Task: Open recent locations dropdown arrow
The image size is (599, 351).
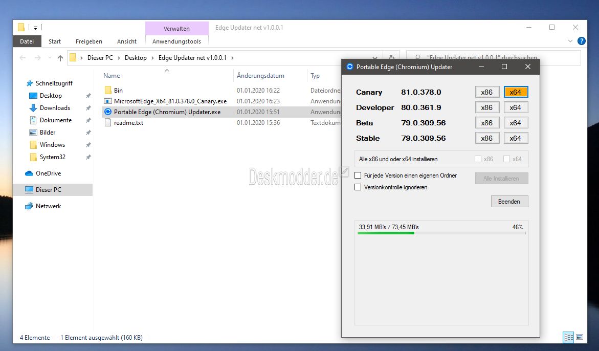Action: click(50, 58)
